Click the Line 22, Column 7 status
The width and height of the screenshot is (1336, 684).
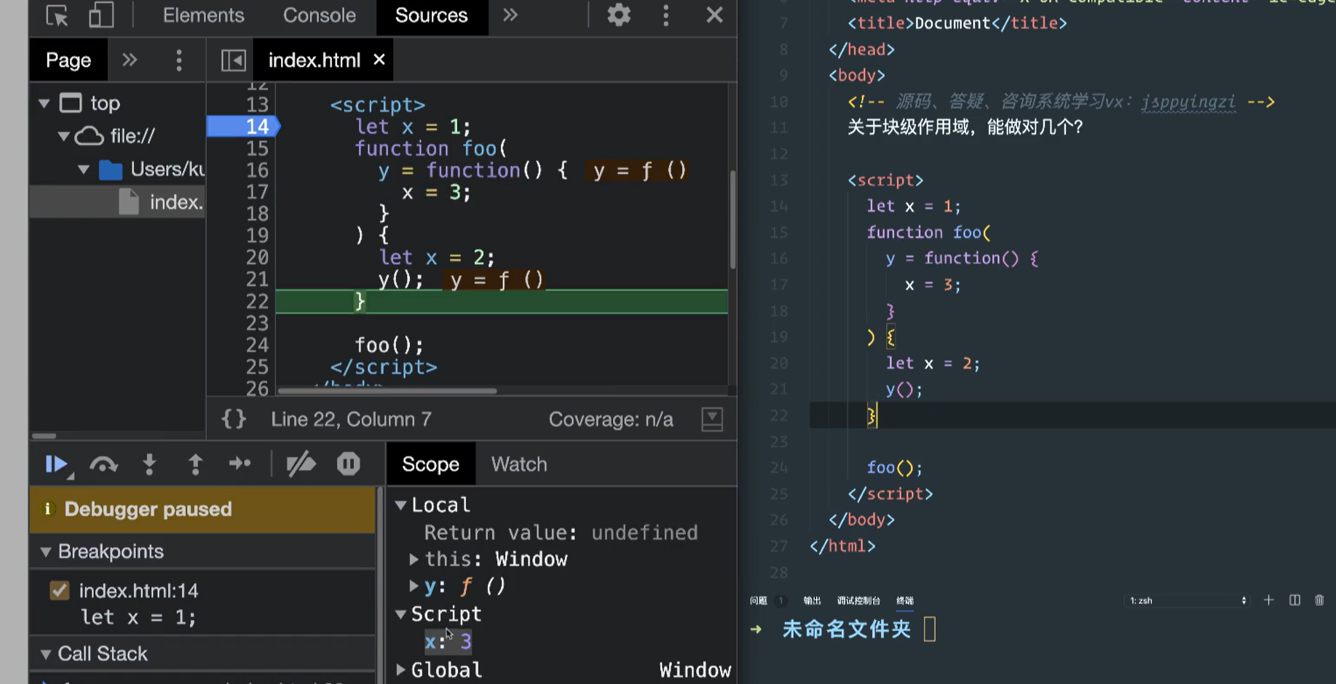tap(351, 419)
